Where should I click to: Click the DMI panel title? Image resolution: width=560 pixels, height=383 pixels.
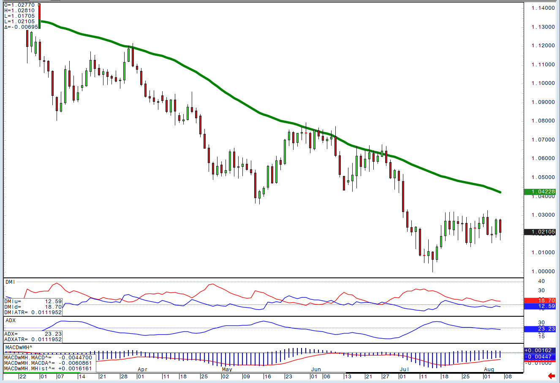click(x=10, y=282)
